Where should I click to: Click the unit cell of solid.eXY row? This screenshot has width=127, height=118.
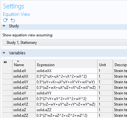[105, 82]
